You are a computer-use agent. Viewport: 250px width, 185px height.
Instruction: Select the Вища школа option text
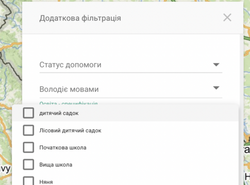(56, 165)
